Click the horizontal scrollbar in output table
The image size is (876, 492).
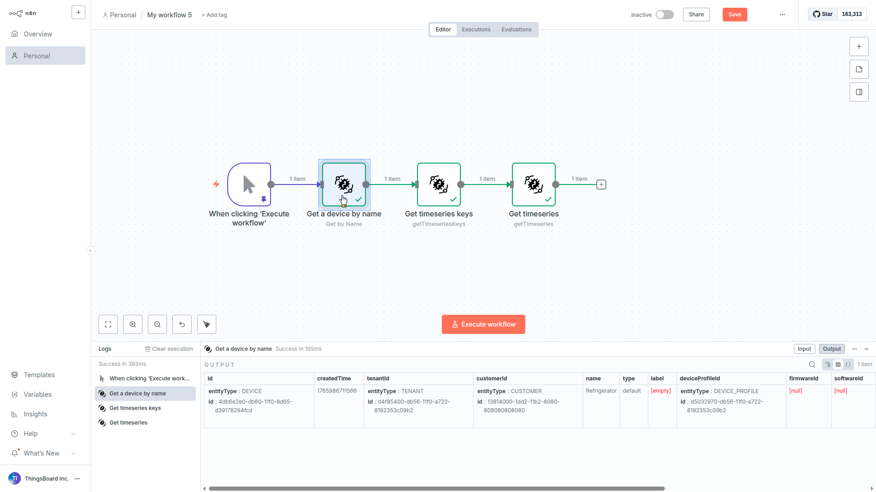(436, 488)
